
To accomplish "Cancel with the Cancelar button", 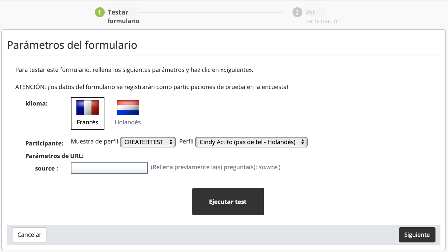I will pyautogui.click(x=29, y=235).
